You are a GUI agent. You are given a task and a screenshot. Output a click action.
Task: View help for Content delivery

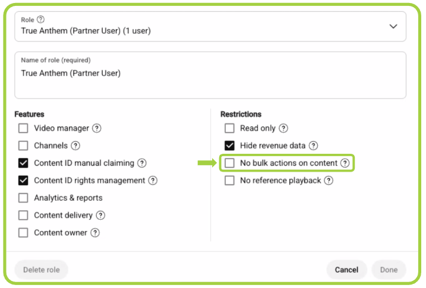(100, 216)
